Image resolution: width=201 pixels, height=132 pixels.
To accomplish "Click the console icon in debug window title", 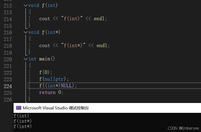I will [x=19, y=108].
